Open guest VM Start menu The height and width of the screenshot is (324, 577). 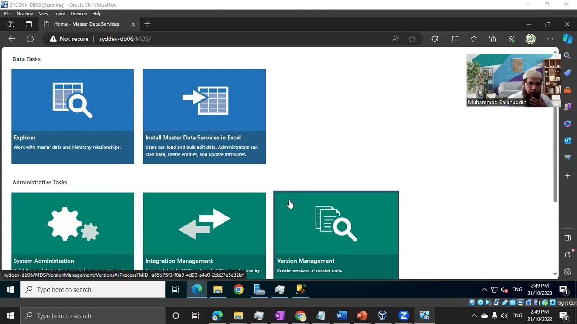[x=10, y=289]
